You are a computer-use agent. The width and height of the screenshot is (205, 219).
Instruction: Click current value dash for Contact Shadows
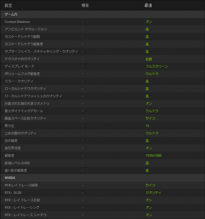tap(83, 22)
